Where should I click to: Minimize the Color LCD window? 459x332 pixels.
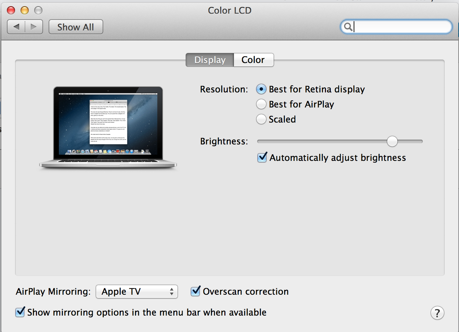24,10
